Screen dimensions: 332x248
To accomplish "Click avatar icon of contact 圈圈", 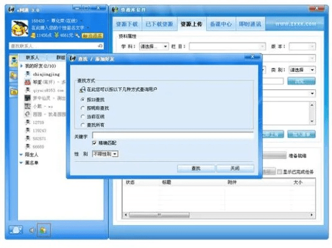I will (x=27, y=114).
